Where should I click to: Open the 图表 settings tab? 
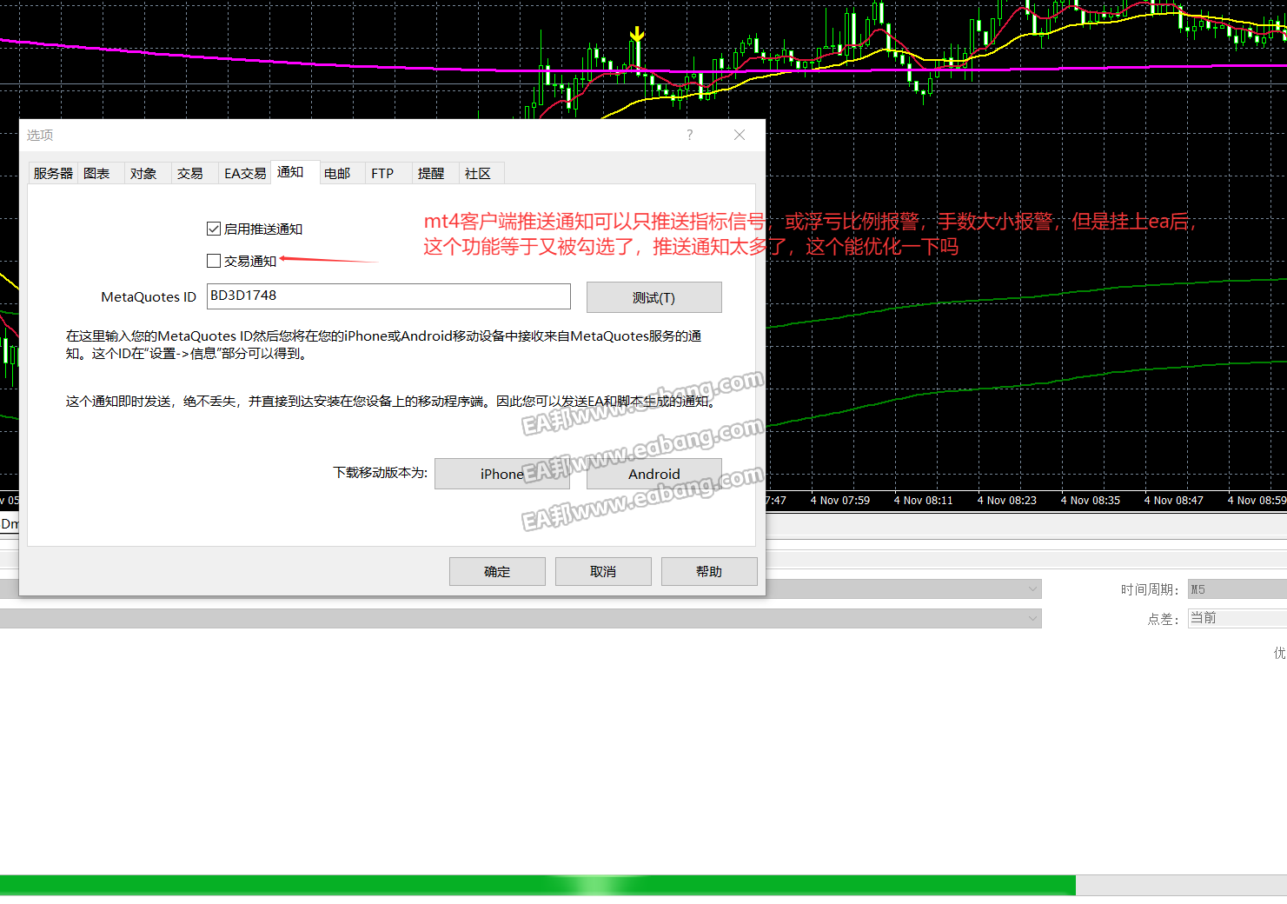[97, 173]
